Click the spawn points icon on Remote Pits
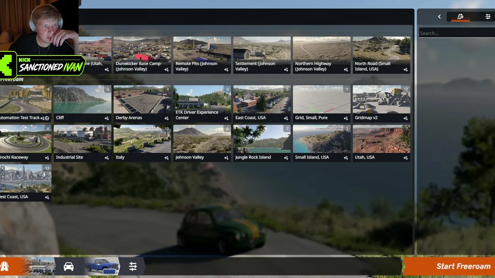The height and width of the screenshot is (278, 495). [x=226, y=70]
